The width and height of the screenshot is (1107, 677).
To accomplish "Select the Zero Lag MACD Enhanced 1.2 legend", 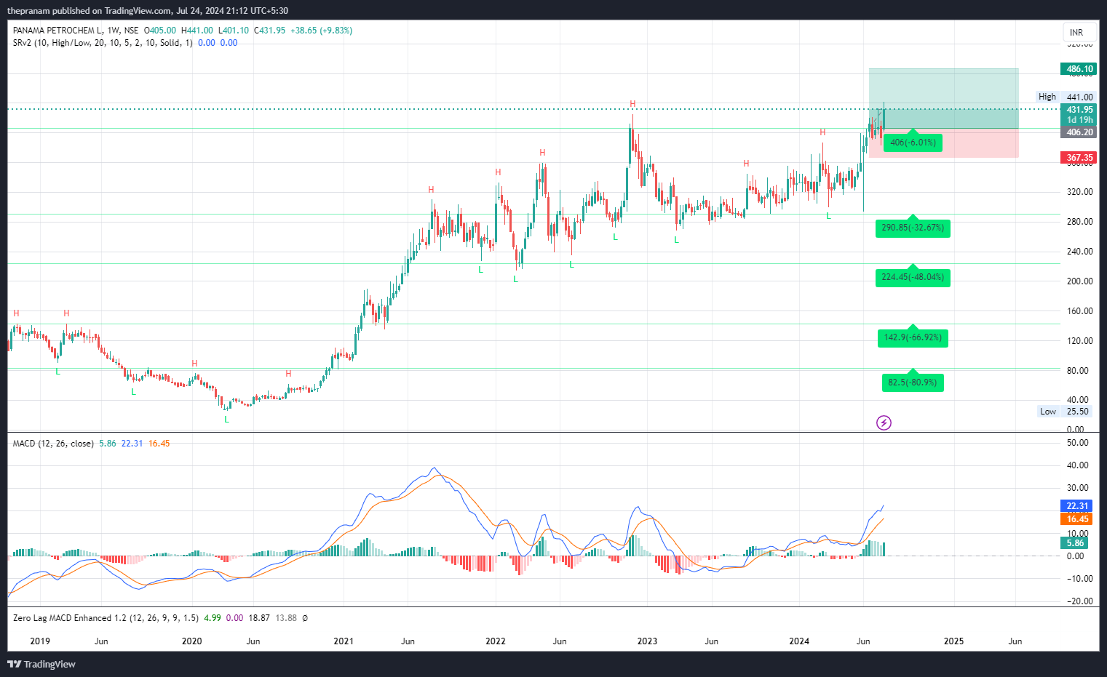I will (x=106, y=618).
